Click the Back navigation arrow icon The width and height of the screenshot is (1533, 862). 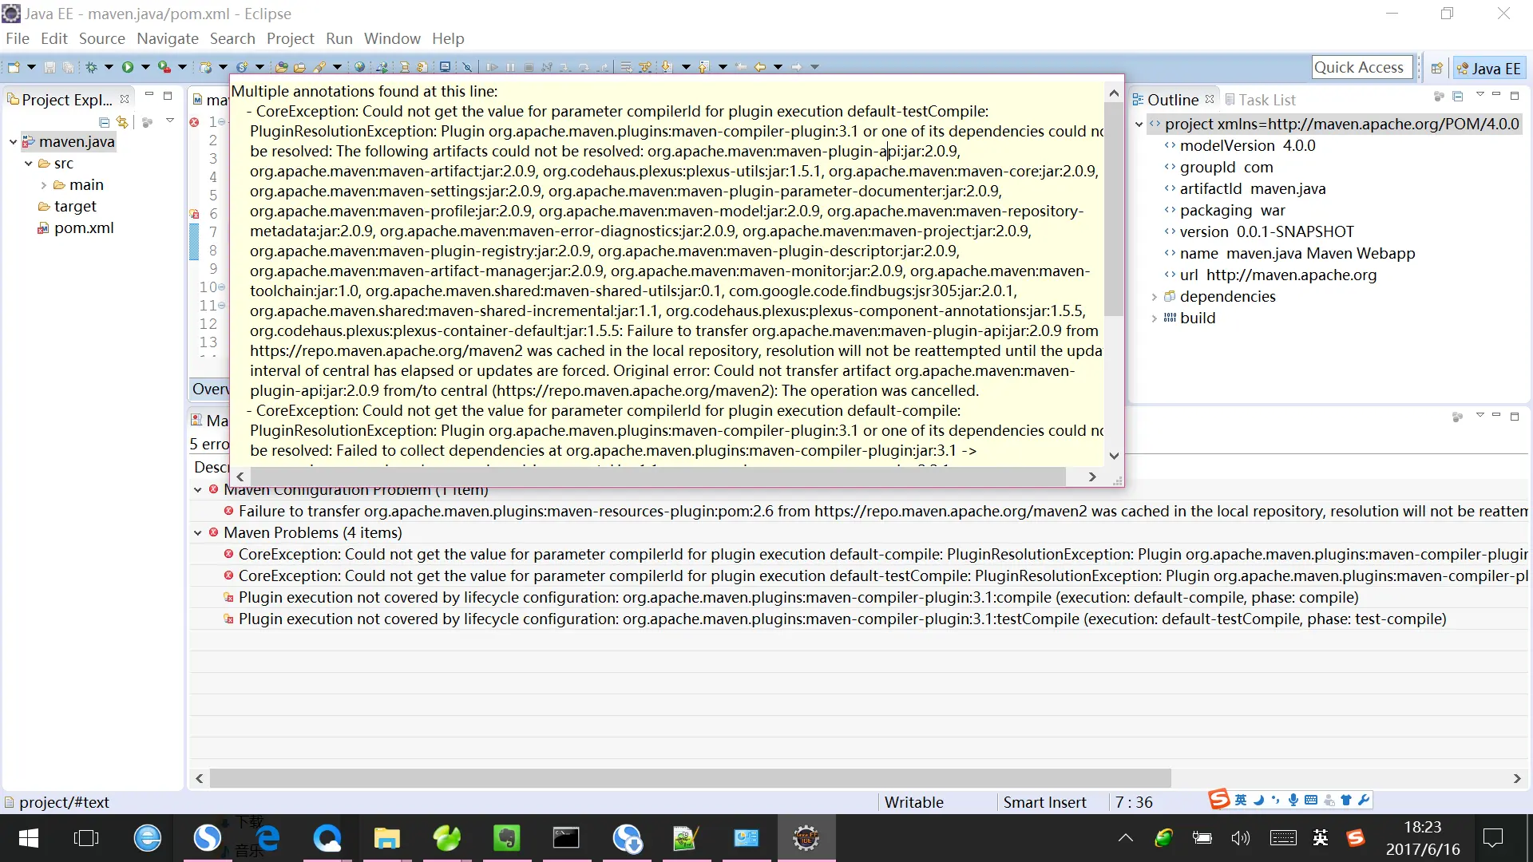760,67
